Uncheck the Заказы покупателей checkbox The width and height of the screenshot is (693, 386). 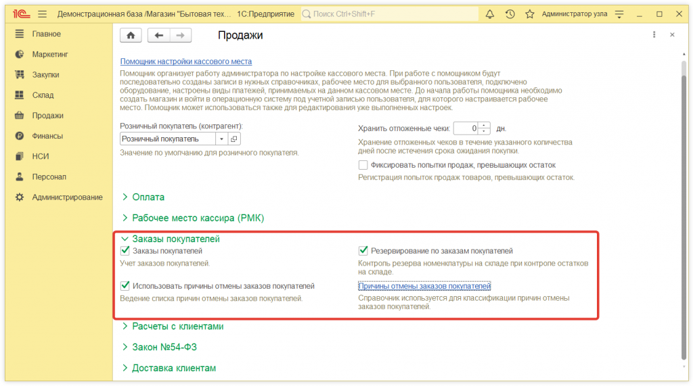coord(125,251)
